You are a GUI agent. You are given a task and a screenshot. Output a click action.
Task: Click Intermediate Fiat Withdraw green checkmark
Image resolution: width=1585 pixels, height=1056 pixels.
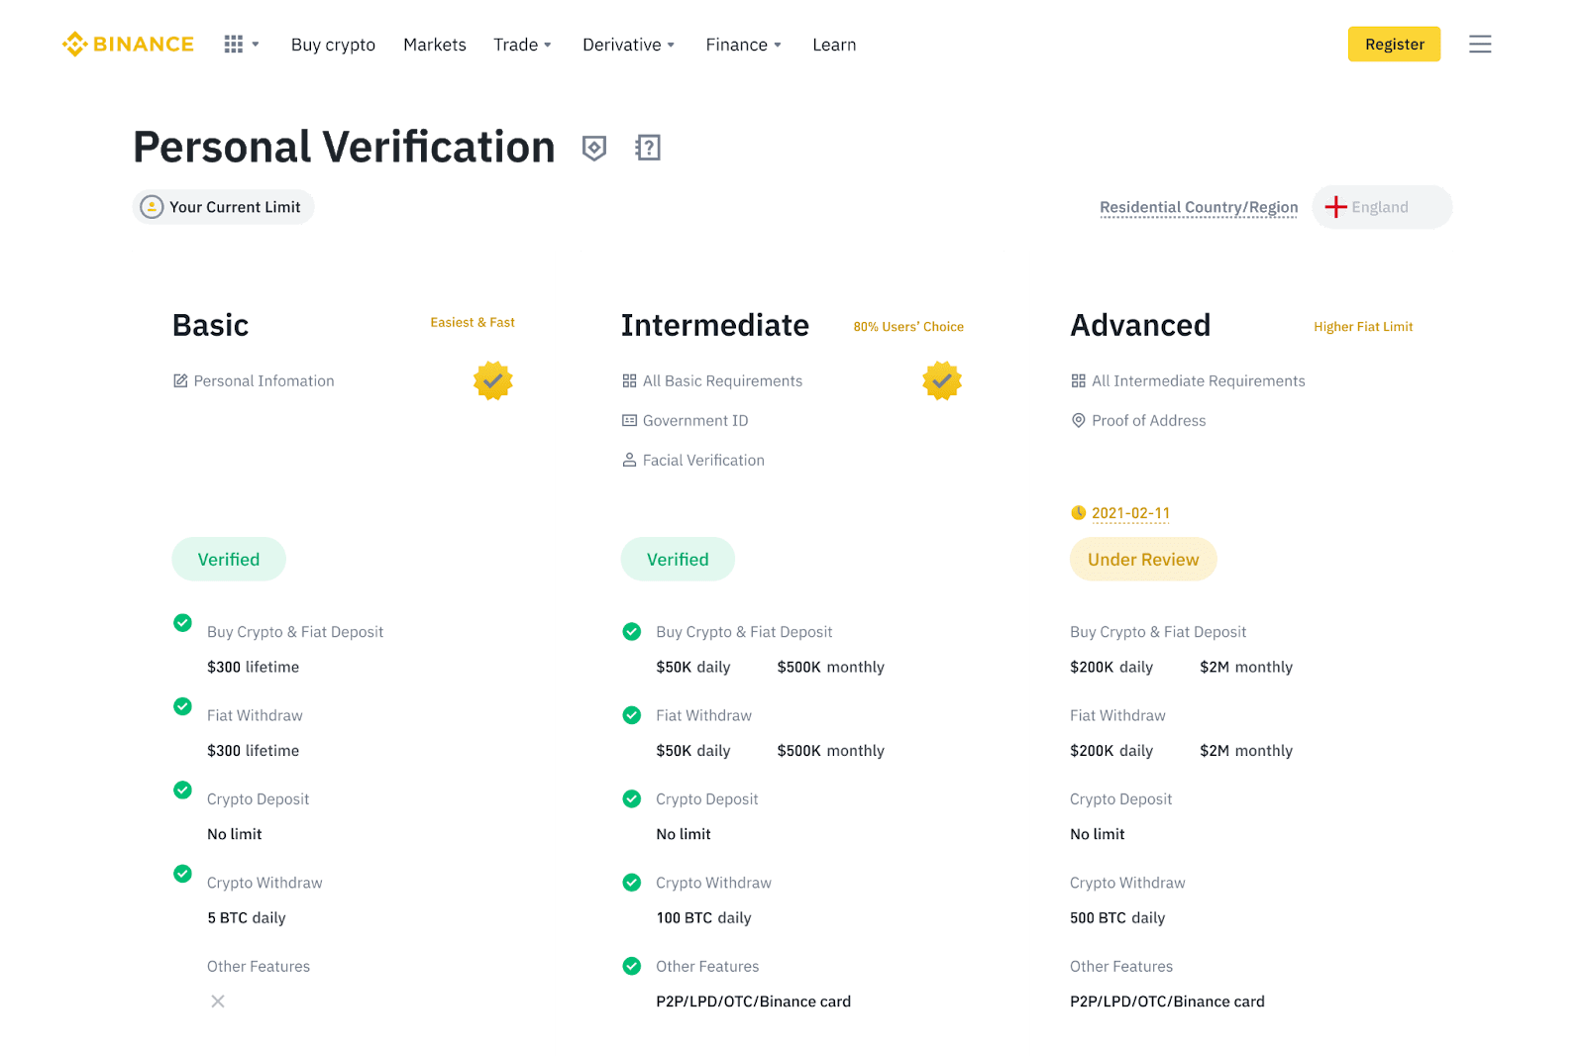(632, 715)
